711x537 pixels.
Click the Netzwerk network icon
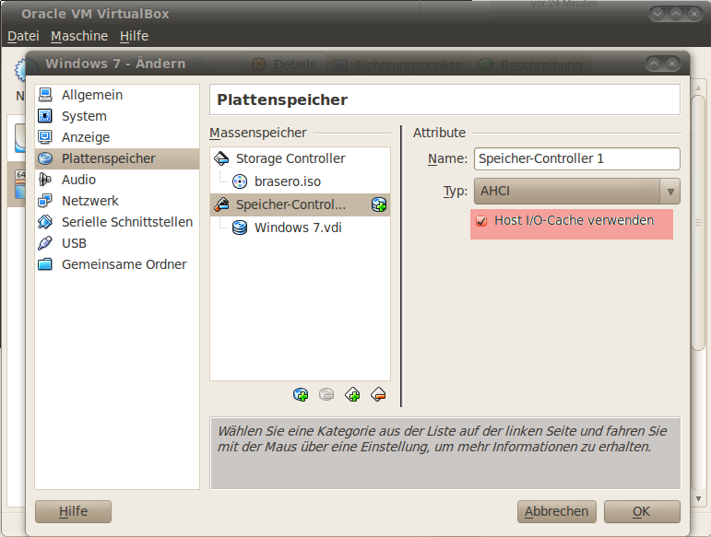click(45, 201)
